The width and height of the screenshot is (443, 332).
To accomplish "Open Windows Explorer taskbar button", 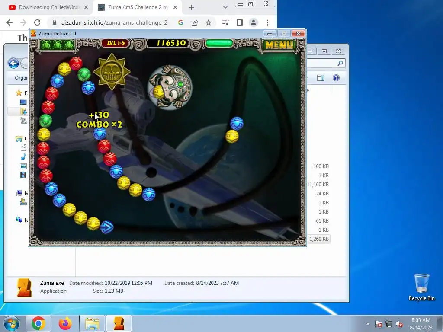I will click(x=92, y=323).
